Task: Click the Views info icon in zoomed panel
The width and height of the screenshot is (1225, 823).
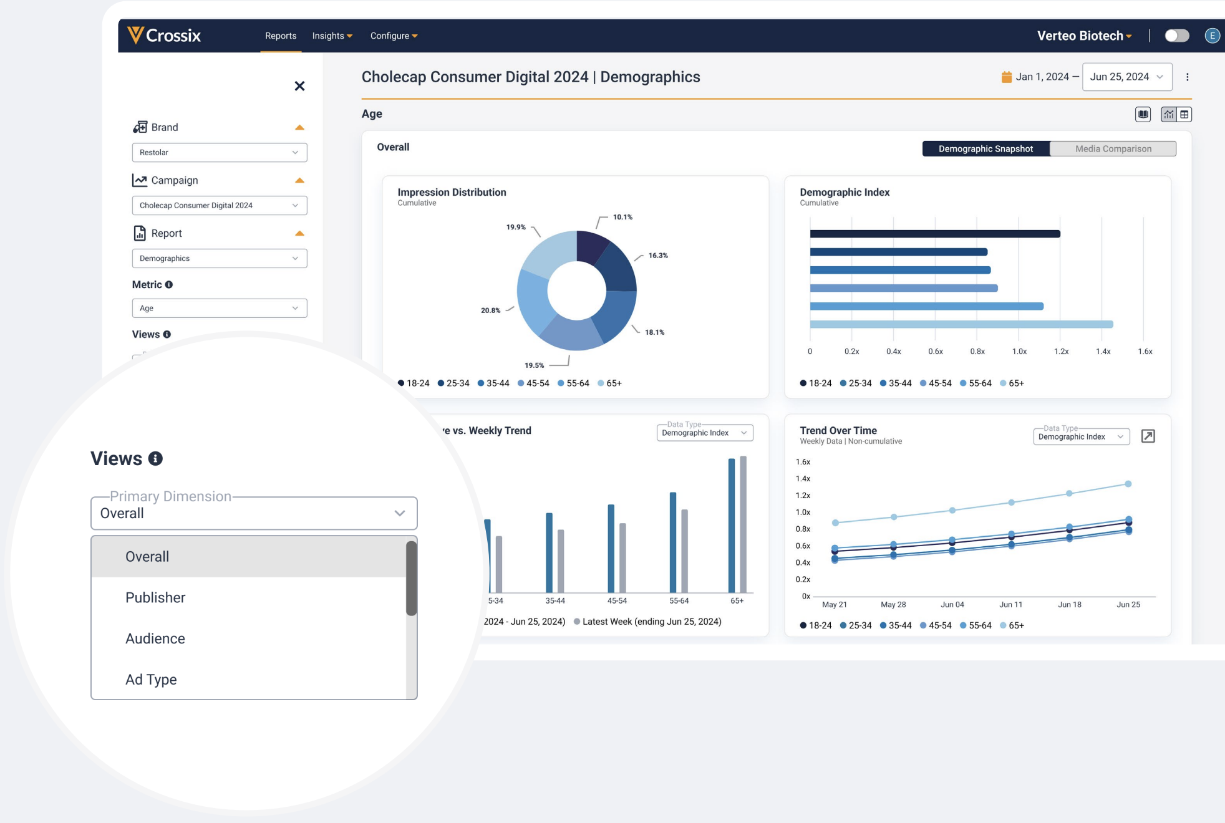Action: [x=155, y=459]
